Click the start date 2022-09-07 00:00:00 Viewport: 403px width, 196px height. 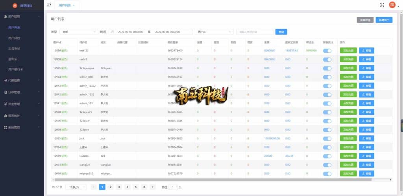coord(131,32)
